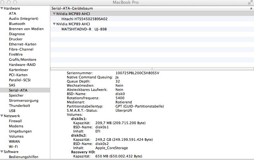
Task: Click Recovery HD capacity 650 MB value
Action: [x=119, y=156]
